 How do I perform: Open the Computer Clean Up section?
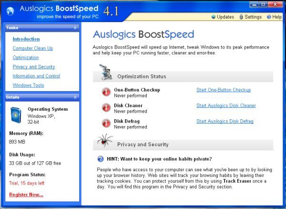tap(33, 48)
